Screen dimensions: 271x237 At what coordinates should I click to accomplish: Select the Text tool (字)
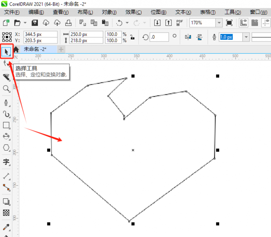(6, 161)
